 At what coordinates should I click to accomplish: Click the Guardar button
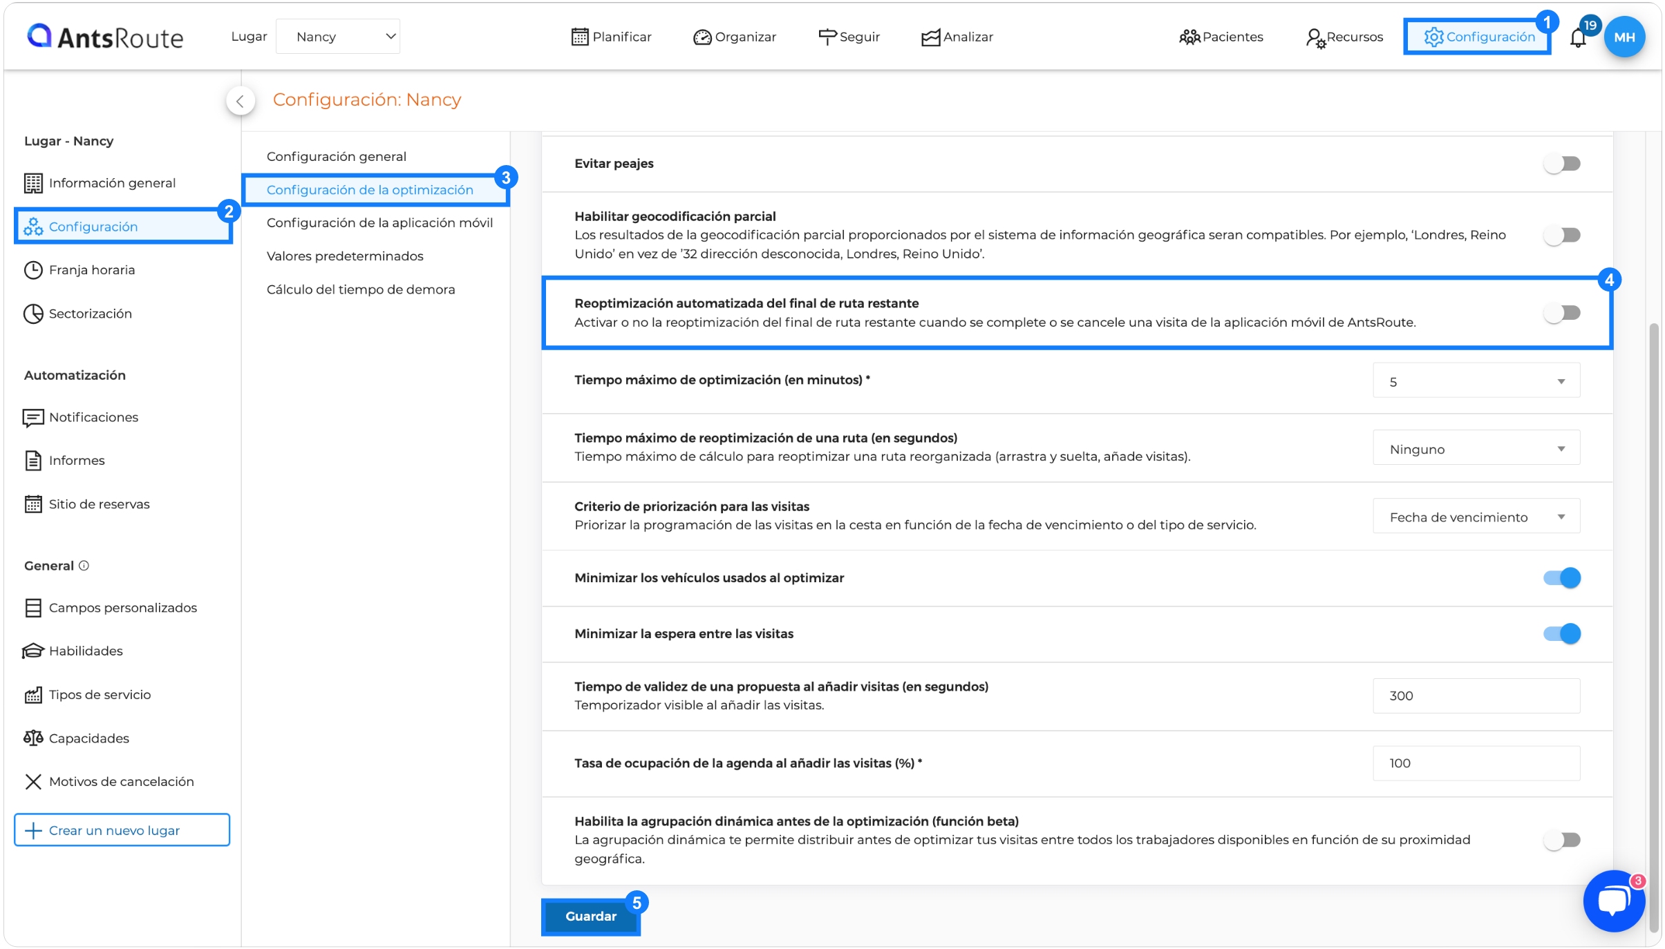point(591,916)
